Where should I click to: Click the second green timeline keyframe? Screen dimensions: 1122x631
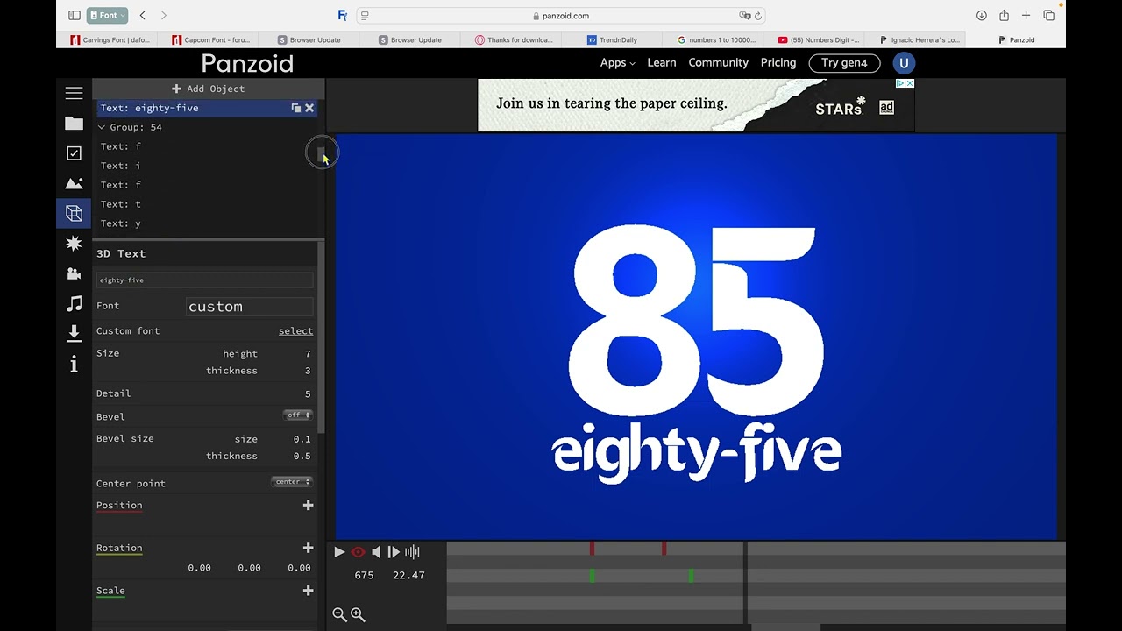point(691,576)
